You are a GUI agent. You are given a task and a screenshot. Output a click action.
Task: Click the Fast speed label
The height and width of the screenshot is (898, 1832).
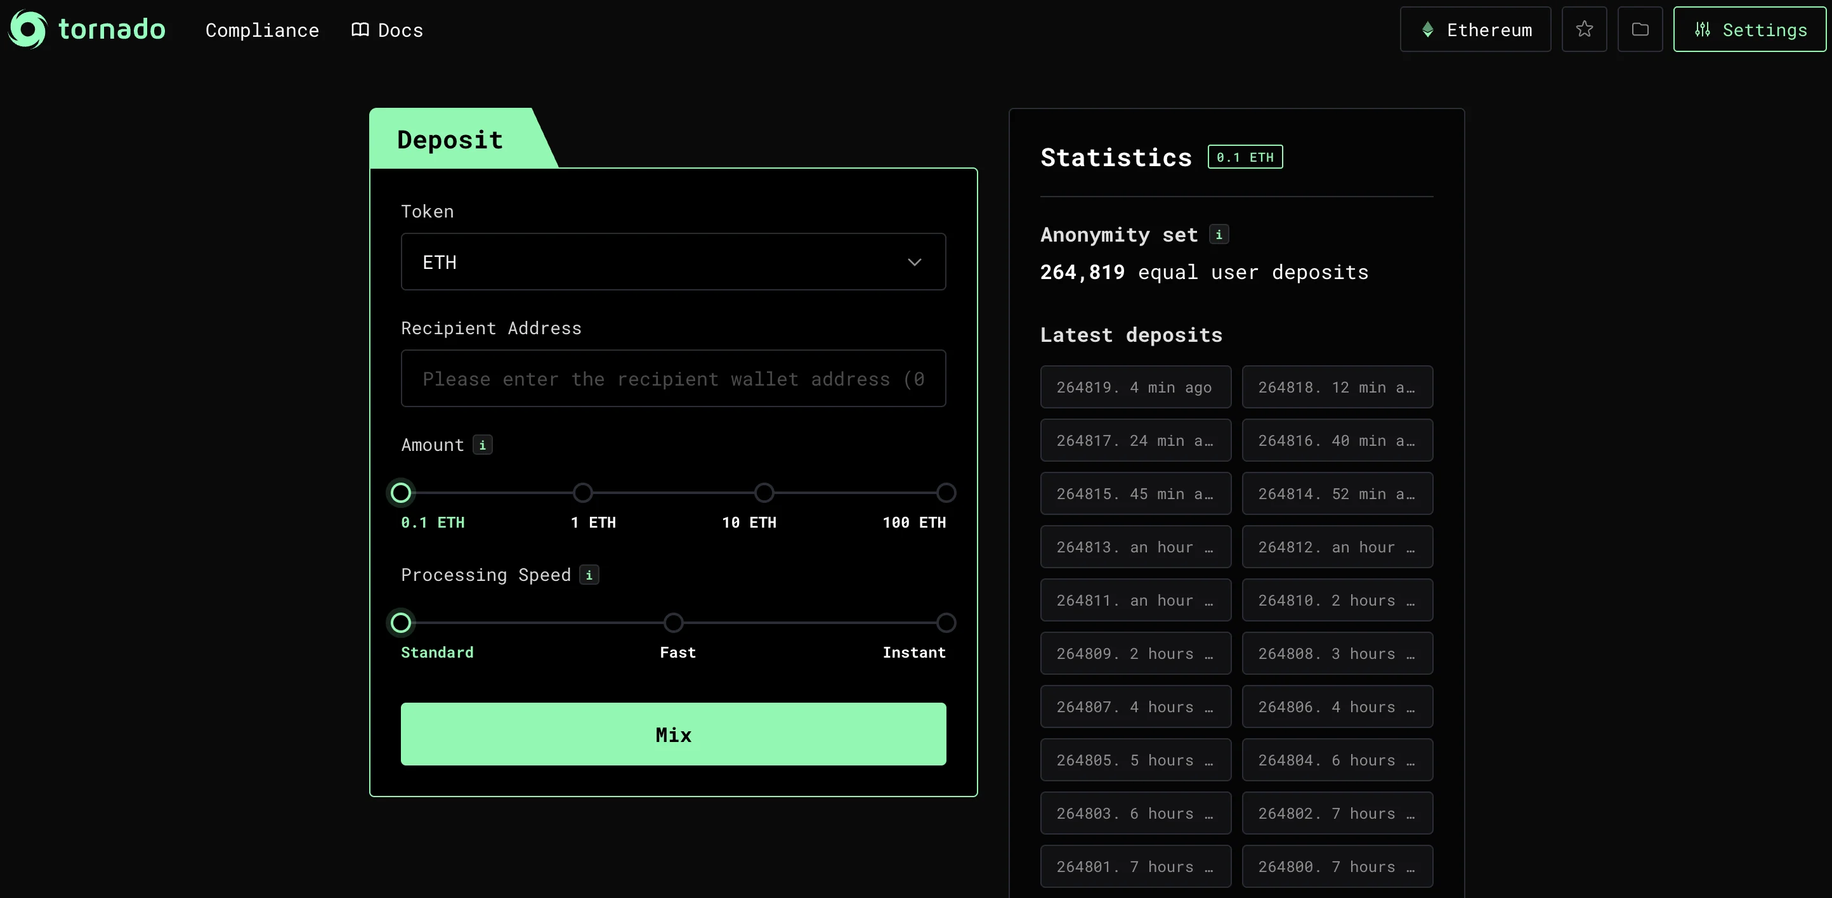pyautogui.click(x=677, y=653)
